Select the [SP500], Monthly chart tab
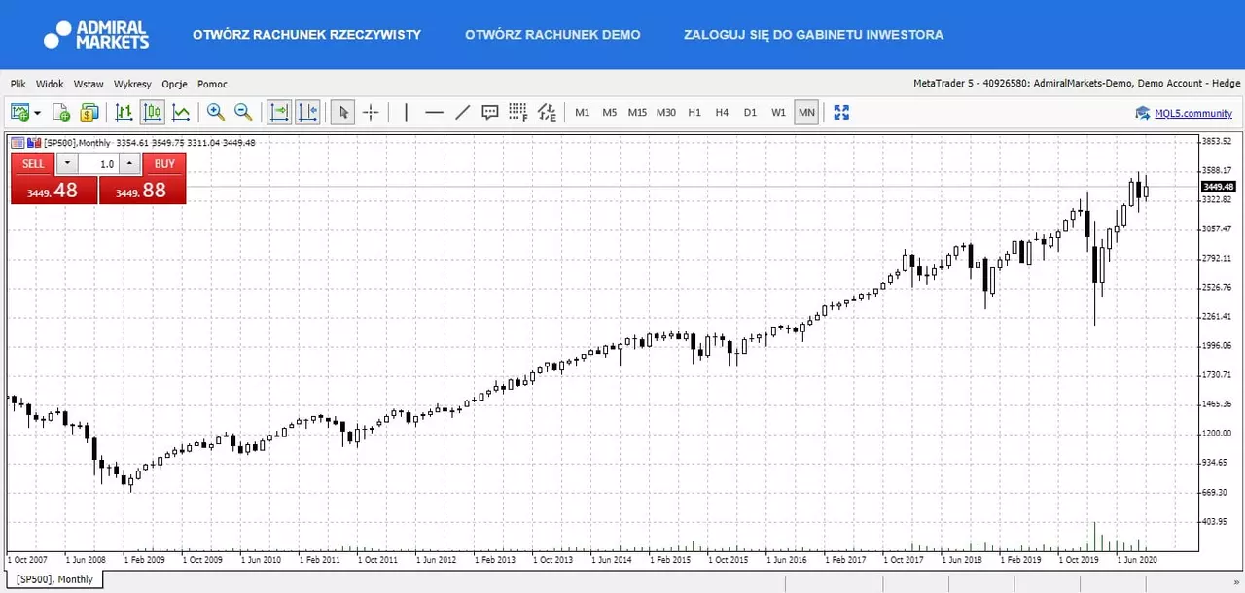Screen dimensions: 1245x593 coord(54,579)
